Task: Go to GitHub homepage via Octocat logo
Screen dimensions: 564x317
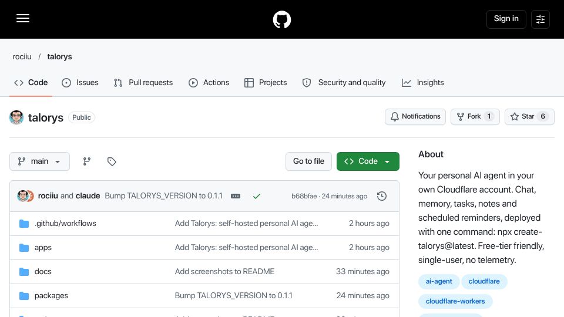Action: [x=281, y=19]
